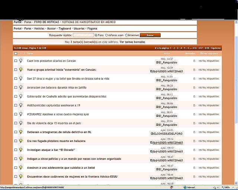This screenshot has width=238, height=190.
Task: Click bulb icon beside '#CDJUAREZ Asesinan a otras cuatro mujeres'
Action: (x=21, y=114)
